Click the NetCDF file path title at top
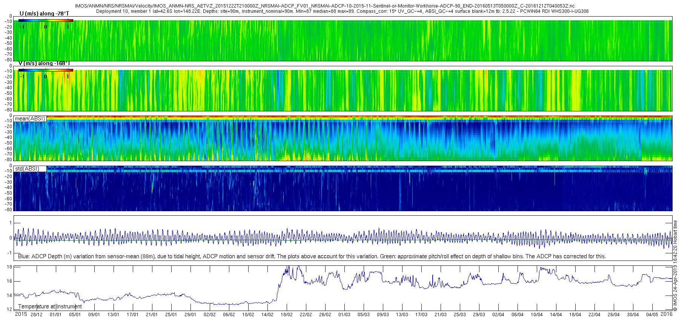The width and height of the screenshot is (679, 320). click(325, 6)
